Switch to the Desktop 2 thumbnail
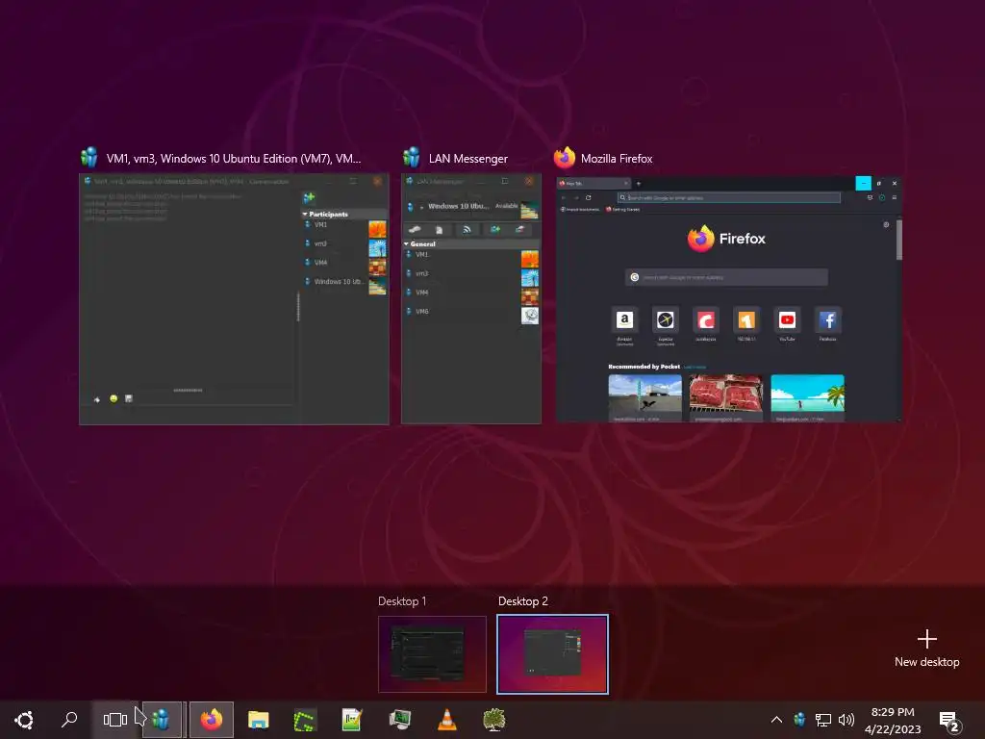The width and height of the screenshot is (985, 739). coord(552,654)
